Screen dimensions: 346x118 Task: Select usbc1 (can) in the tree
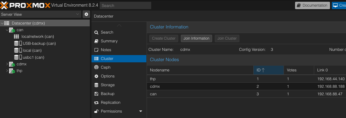coord(34,57)
